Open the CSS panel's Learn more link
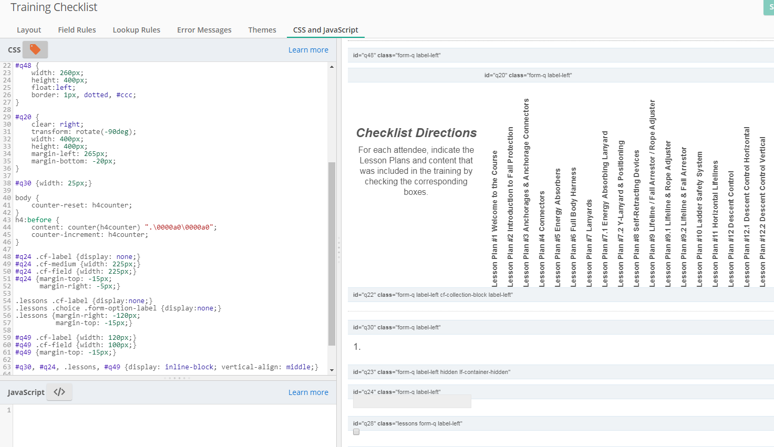774x447 pixels. [308, 50]
